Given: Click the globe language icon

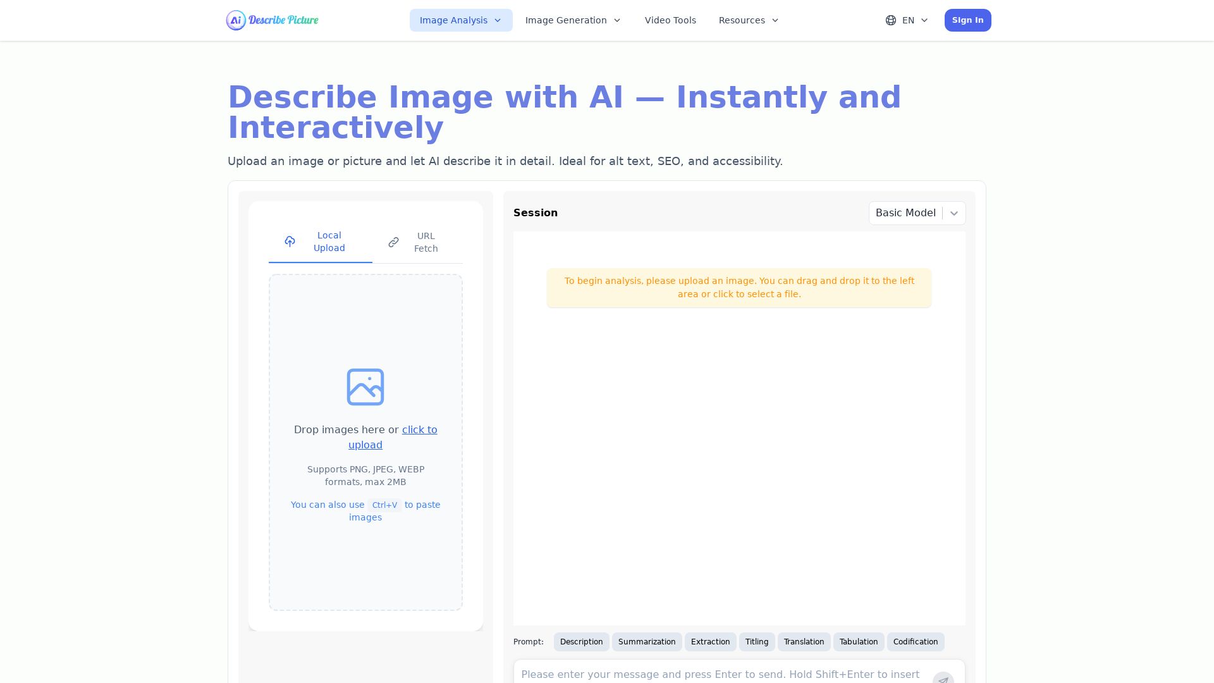Looking at the screenshot, I should (890, 20).
